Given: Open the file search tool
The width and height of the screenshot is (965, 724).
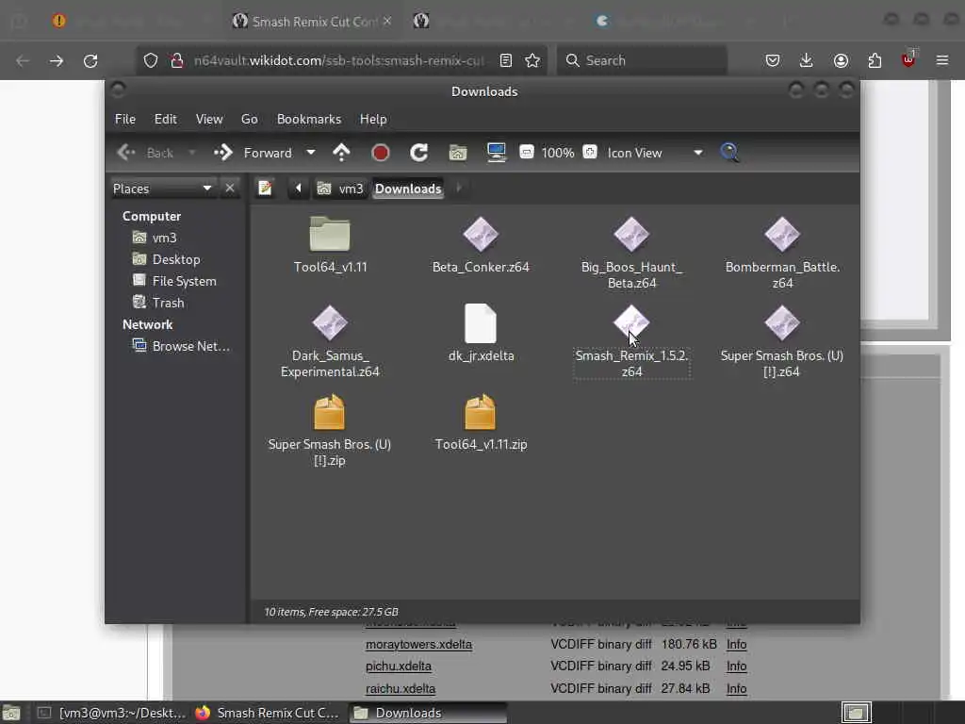Looking at the screenshot, I should coord(729,152).
